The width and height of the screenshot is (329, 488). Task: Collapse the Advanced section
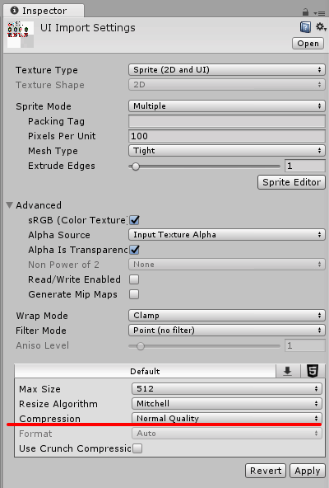coord(10,204)
